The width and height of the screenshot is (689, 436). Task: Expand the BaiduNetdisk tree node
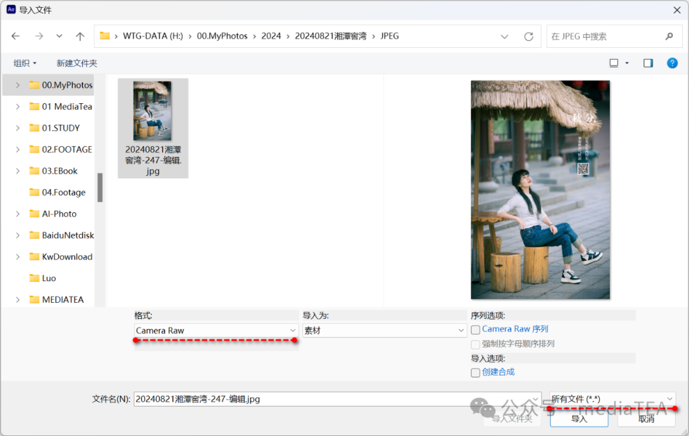pyautogui.click(x=18, y=235)
